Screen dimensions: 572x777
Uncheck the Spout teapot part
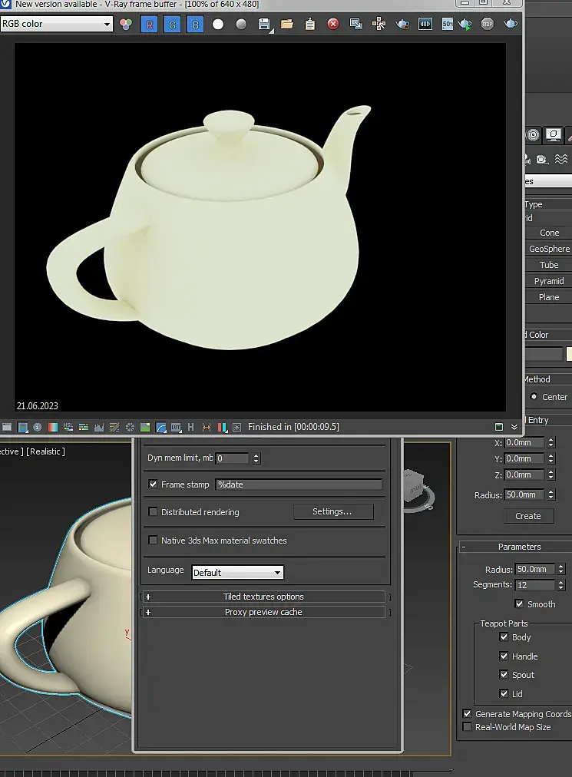(504, 675)
